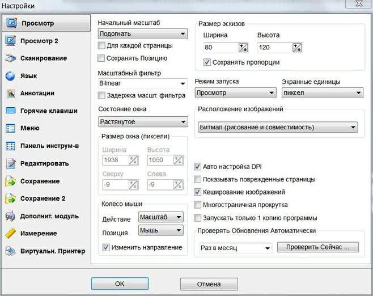Click the Редактировать pencil icon
The width and height of the screenshot is (373, 296).
click(x=11, y=163)
